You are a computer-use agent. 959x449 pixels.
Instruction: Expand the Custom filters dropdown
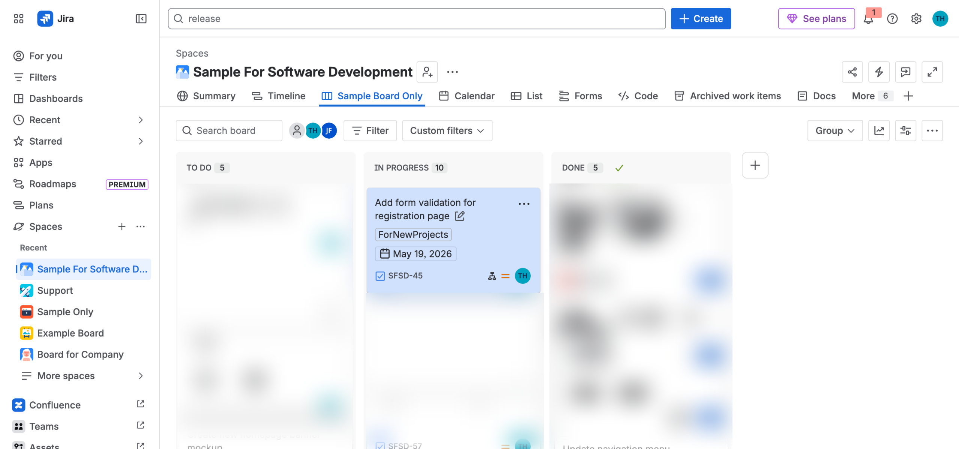[447, 130]
